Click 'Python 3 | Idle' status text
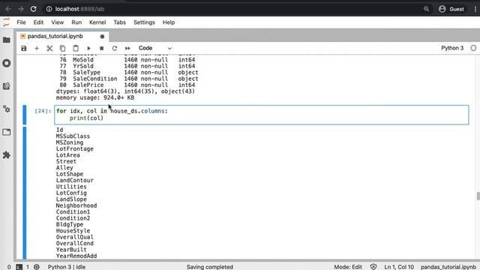The image size is (480, 270). click(67, 267)
